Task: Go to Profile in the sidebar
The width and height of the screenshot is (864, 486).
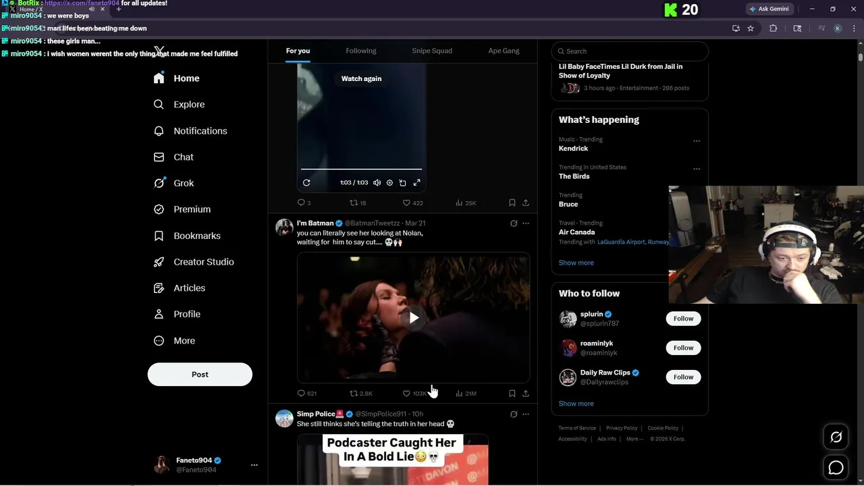Action: pyautogui.click(x=177, y=314)
